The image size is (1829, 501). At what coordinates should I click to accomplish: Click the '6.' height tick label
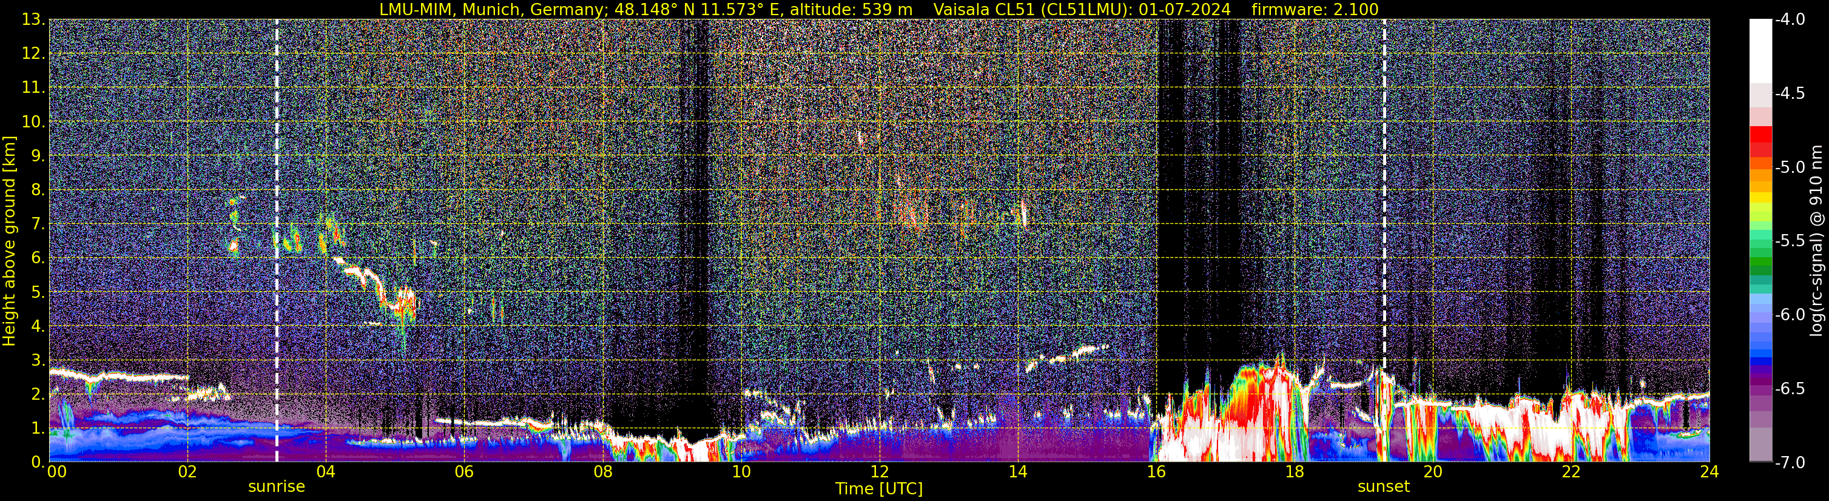click(38, 258)
